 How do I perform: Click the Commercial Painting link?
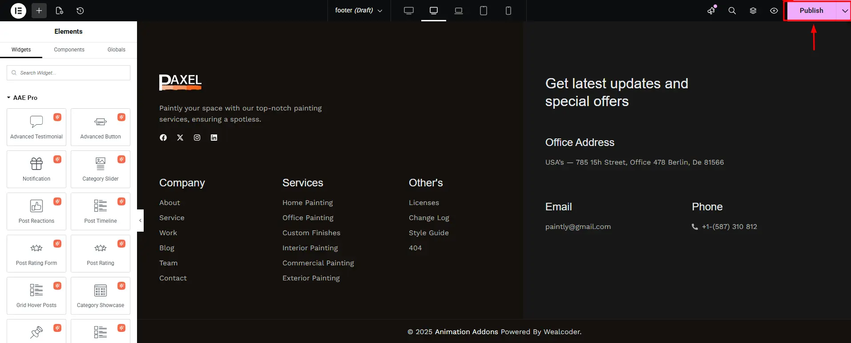pos(318,263)
